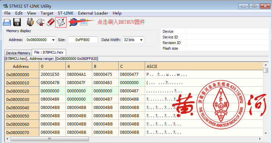Expand the Address dropdown arrow
This screenshot has width=272, height=143.
(x=54, y=40)
